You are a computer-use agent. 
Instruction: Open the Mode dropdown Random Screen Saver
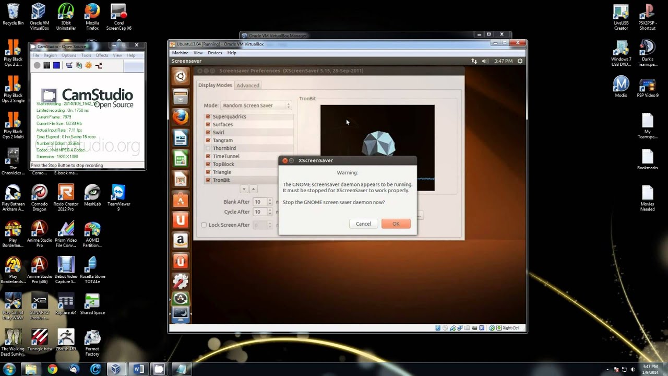pos(256,105)
